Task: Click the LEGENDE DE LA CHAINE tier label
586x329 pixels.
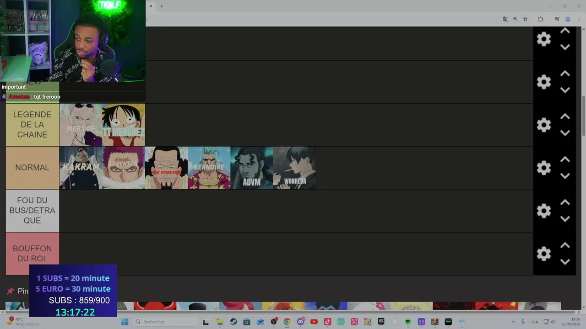Action: pos(33,125)
